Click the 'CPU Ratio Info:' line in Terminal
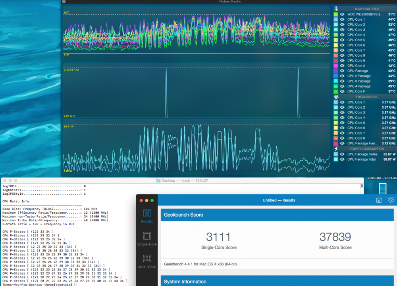Screen dimensions: 397x286 click(16, 201)
